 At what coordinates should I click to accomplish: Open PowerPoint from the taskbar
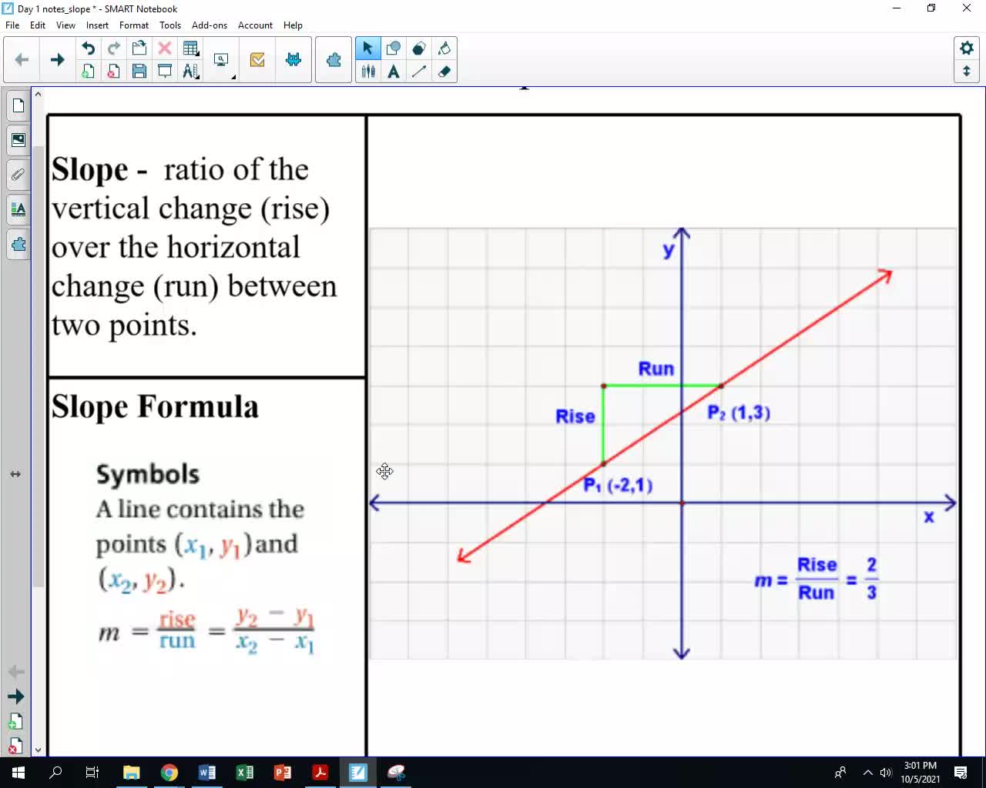click(x=282, y=773)
